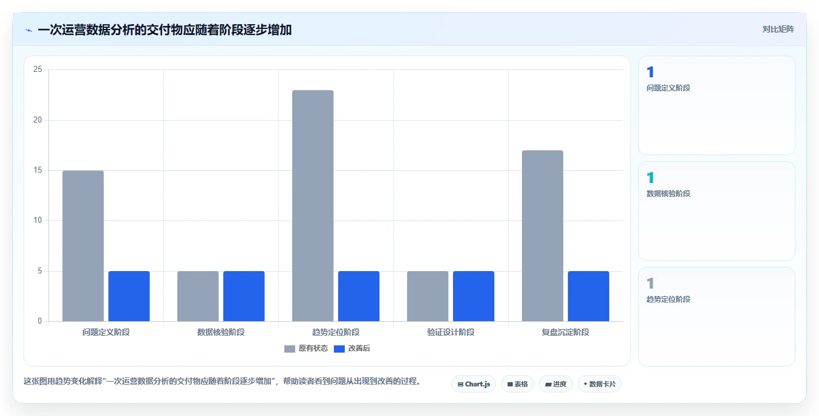Viewport: 819px width, 416px height.
Task: Click y-axis value 0
Action: pos(40,321)
